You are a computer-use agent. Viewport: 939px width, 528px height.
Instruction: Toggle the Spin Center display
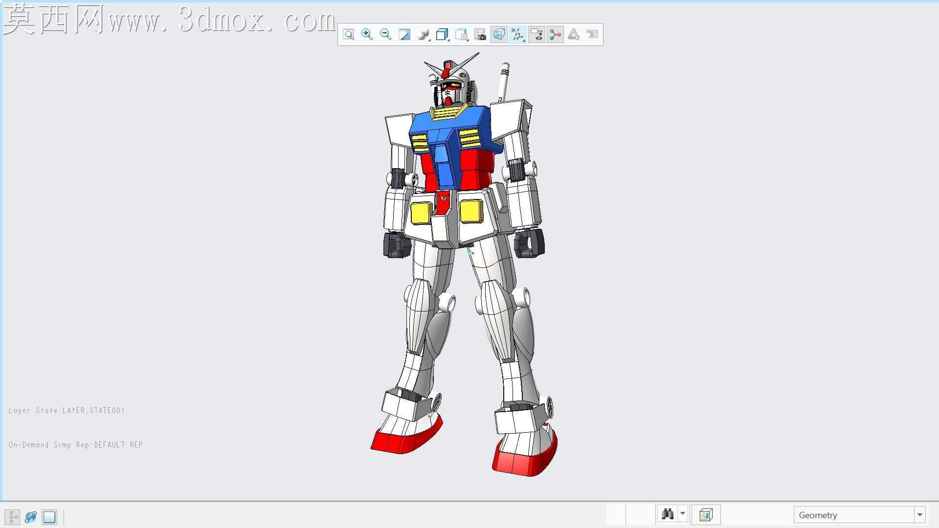click(555, 35)
